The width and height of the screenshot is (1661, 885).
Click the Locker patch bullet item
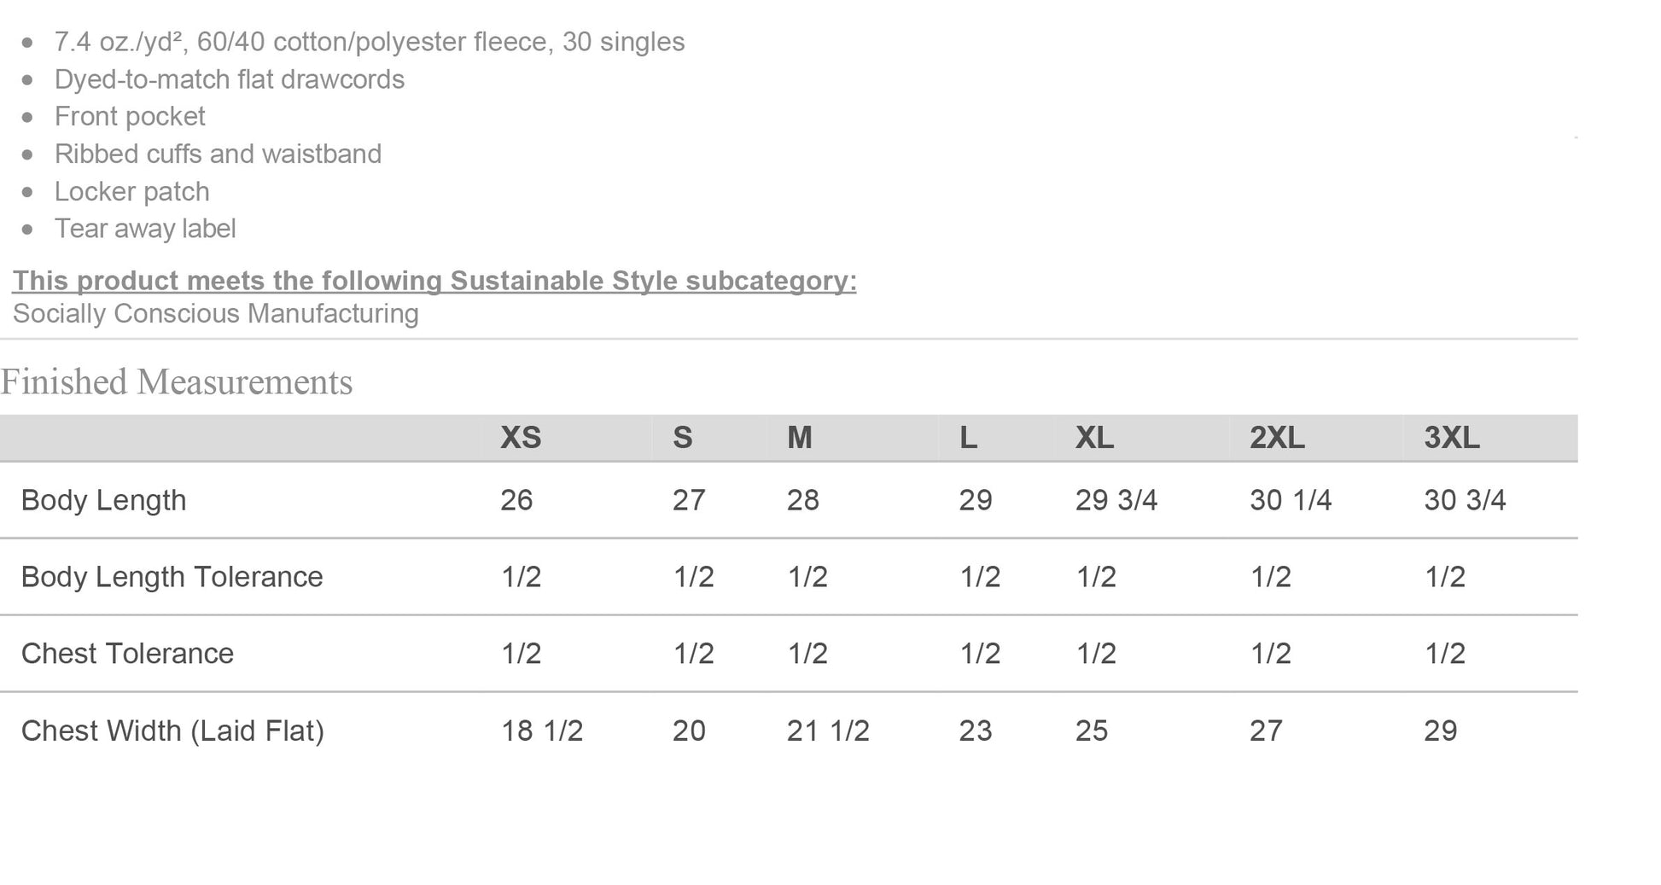tap(131, 191)
